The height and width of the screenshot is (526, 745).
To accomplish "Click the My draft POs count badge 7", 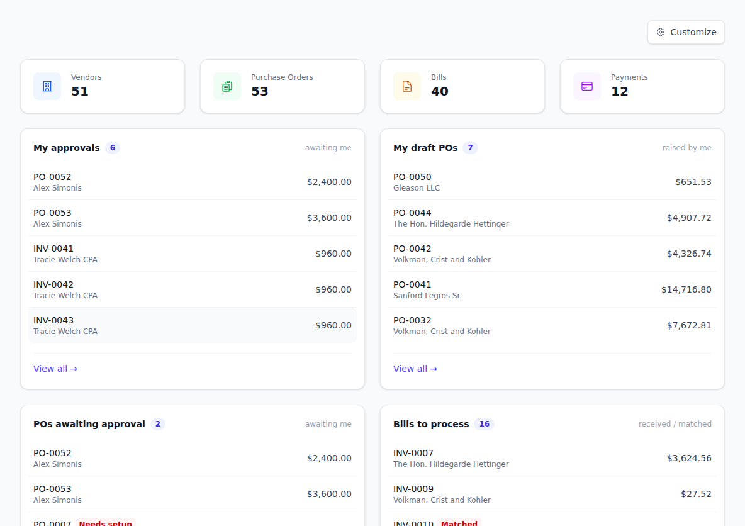I will point(471,148).
